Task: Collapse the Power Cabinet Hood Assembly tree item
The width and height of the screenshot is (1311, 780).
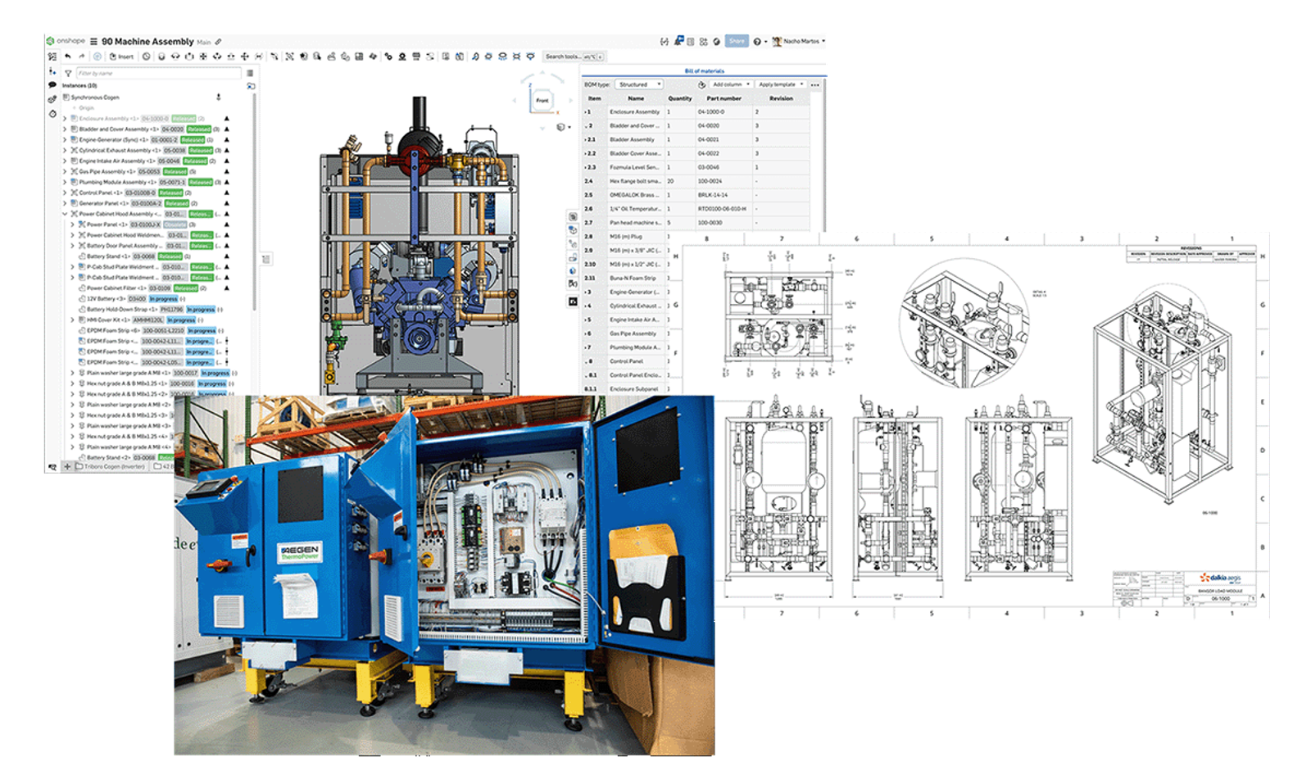Action: [65, 214]
